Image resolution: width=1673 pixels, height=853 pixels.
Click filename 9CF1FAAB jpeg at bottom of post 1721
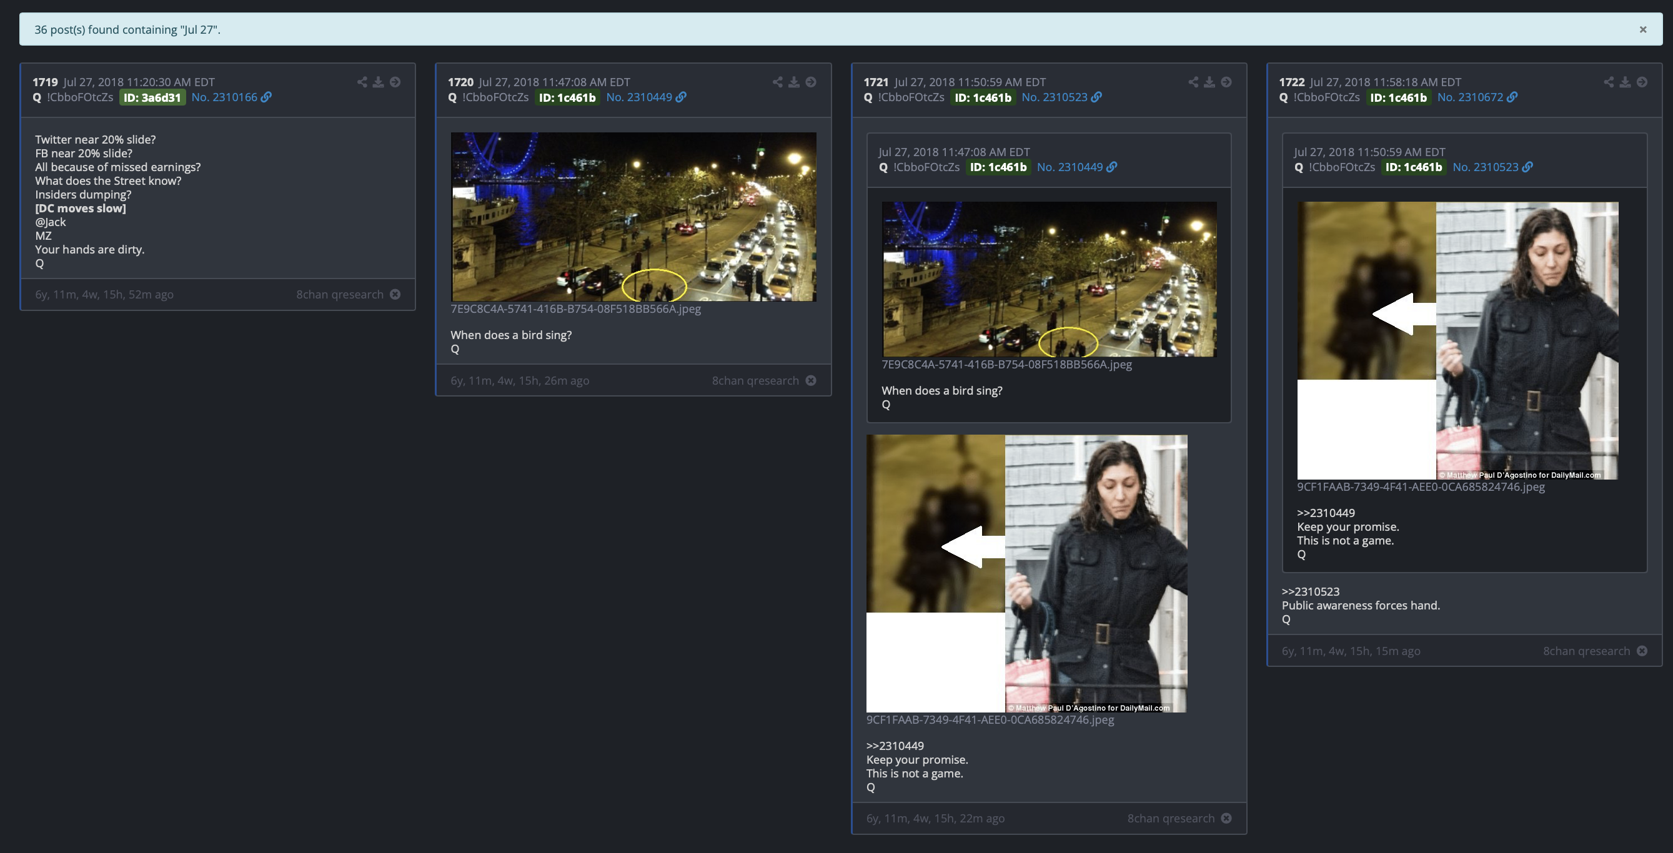[x=990, y=719]
